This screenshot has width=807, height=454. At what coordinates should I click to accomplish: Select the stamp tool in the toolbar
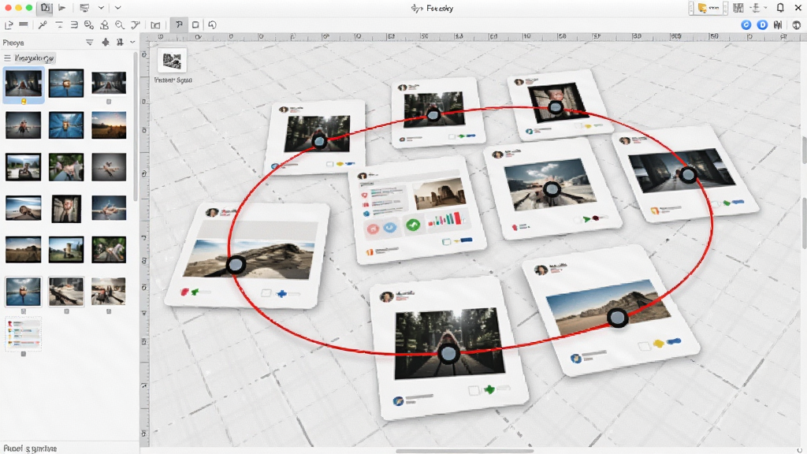[x=105, y=24]
